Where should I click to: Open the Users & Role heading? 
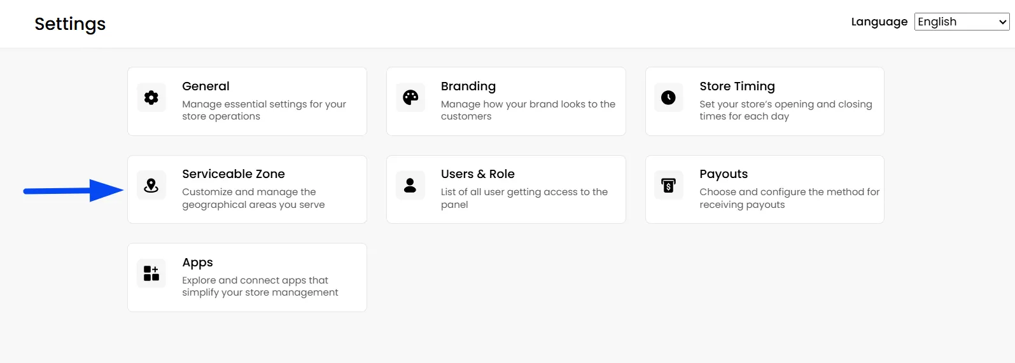[x=478, y=174]
